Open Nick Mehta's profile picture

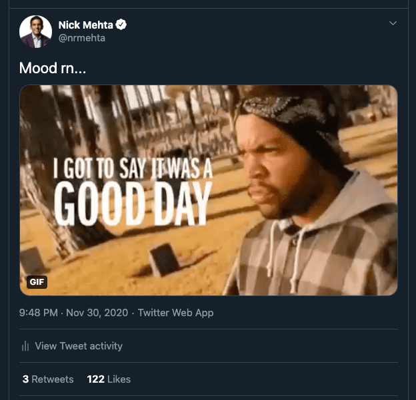pyautogui.click(x=35, y=31)
